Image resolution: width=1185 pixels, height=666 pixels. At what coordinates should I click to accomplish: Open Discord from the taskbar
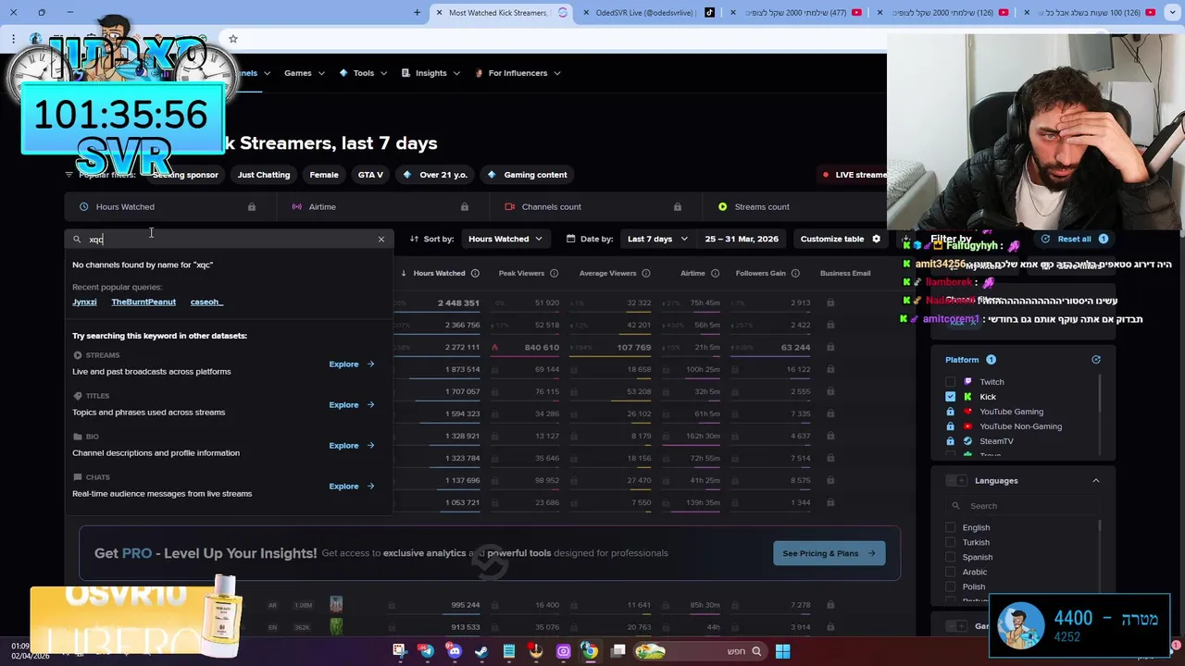[454, 651]
